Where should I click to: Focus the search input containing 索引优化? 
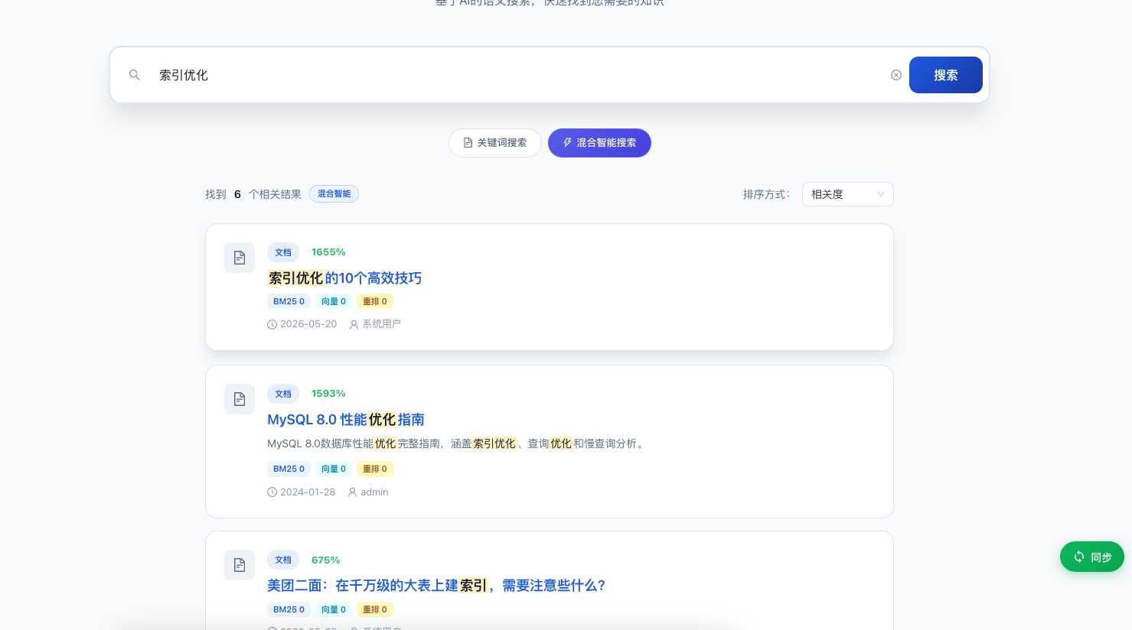tap(517, 75)
